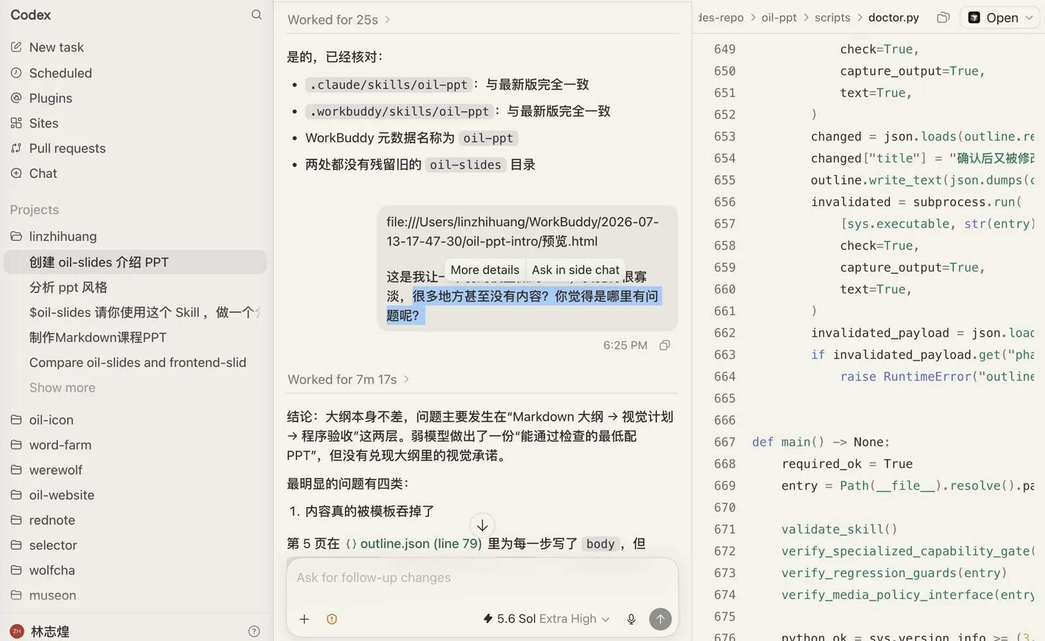Open Compare oil-slides and frontend-slid thread

(138, 362)
